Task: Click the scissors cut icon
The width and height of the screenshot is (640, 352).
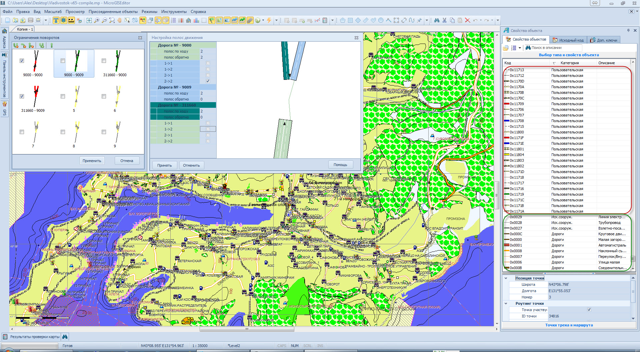Action: (x=444, y=21)
